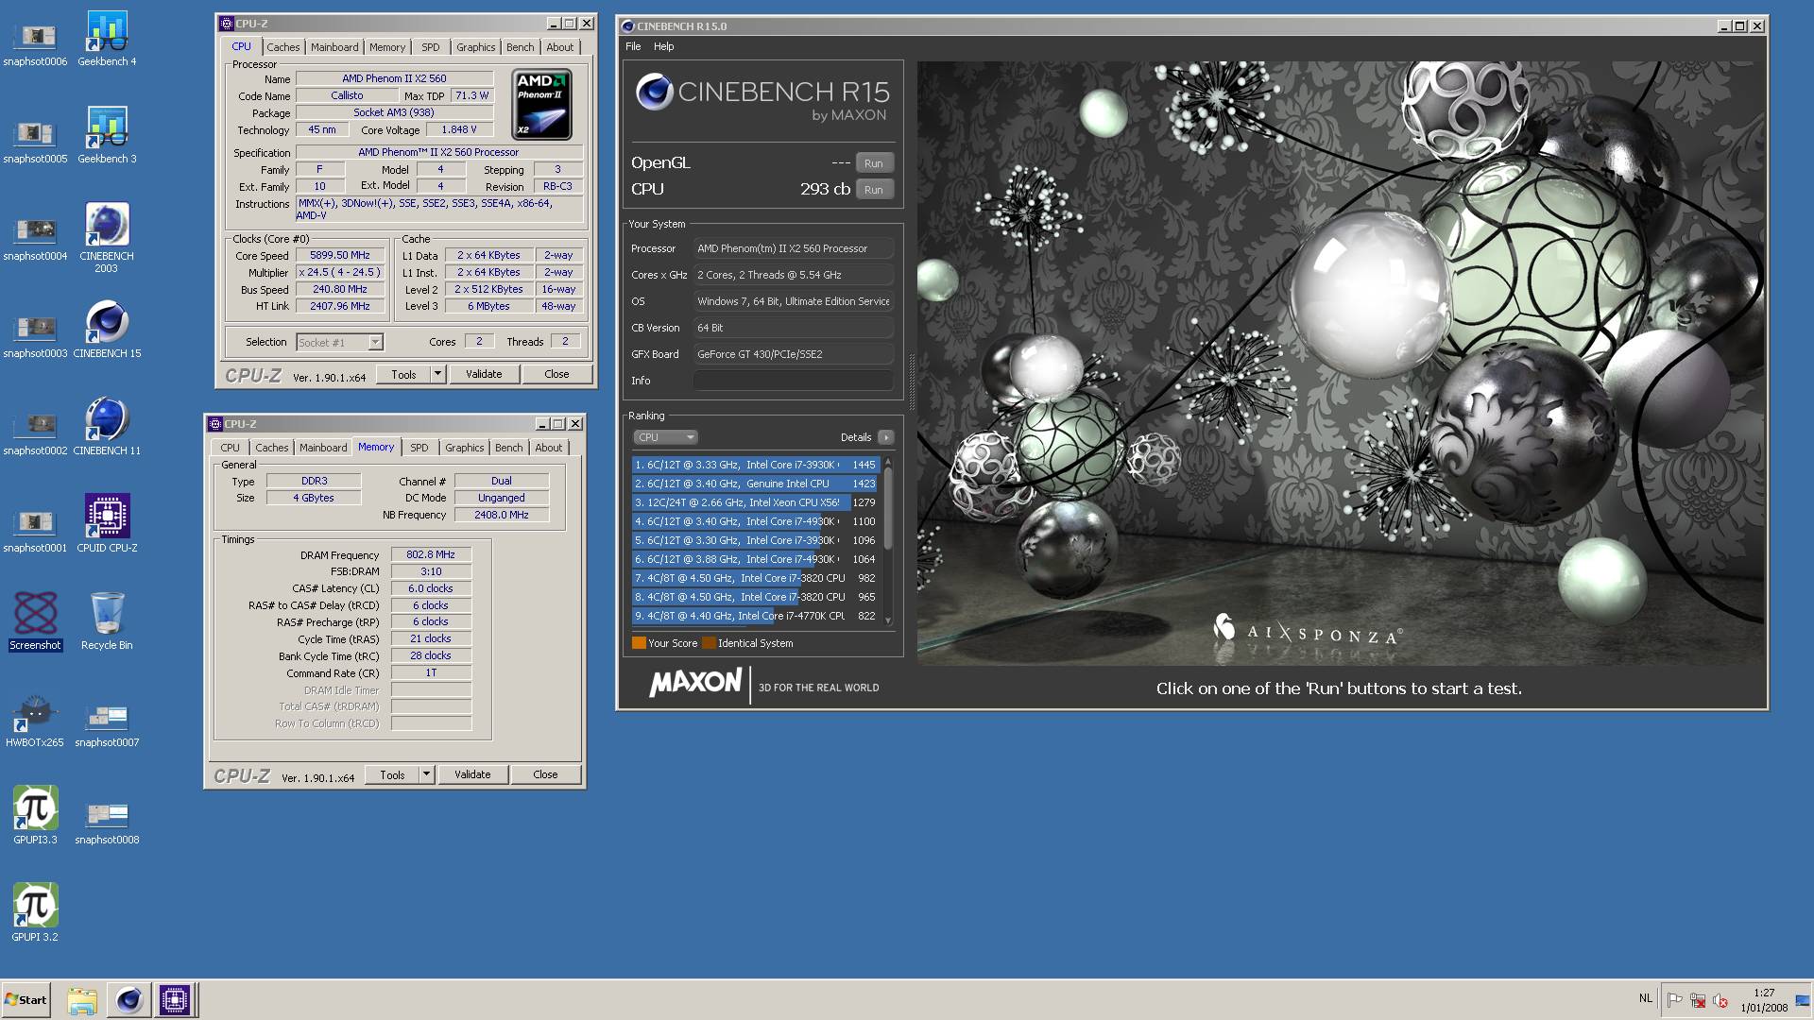1814x1020 pixels.
Task: Open CPUID CPU-Z desktop icon
Action: [x=107, y=524]
